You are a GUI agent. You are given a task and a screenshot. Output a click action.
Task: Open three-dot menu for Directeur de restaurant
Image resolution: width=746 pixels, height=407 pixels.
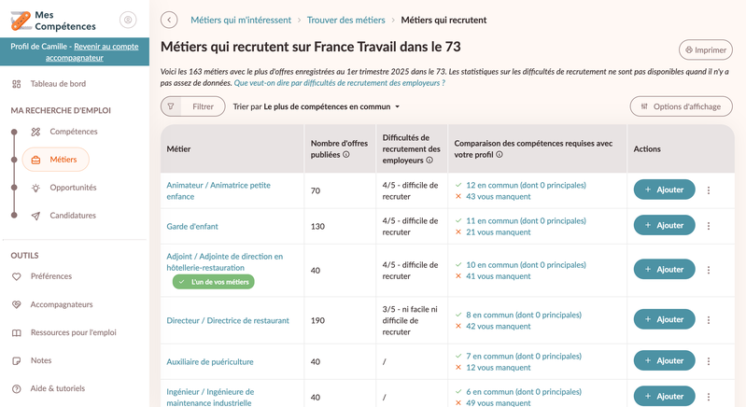[709, 320]
